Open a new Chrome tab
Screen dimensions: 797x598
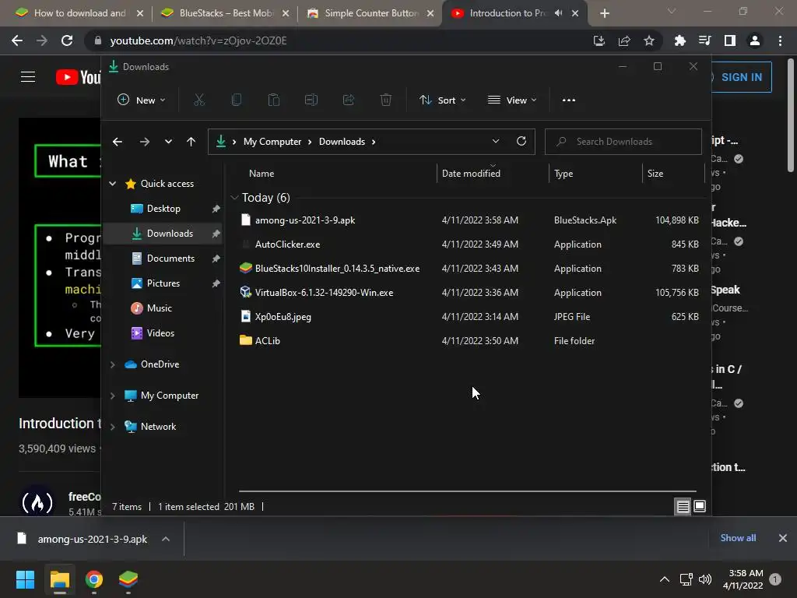coord(604,13)
